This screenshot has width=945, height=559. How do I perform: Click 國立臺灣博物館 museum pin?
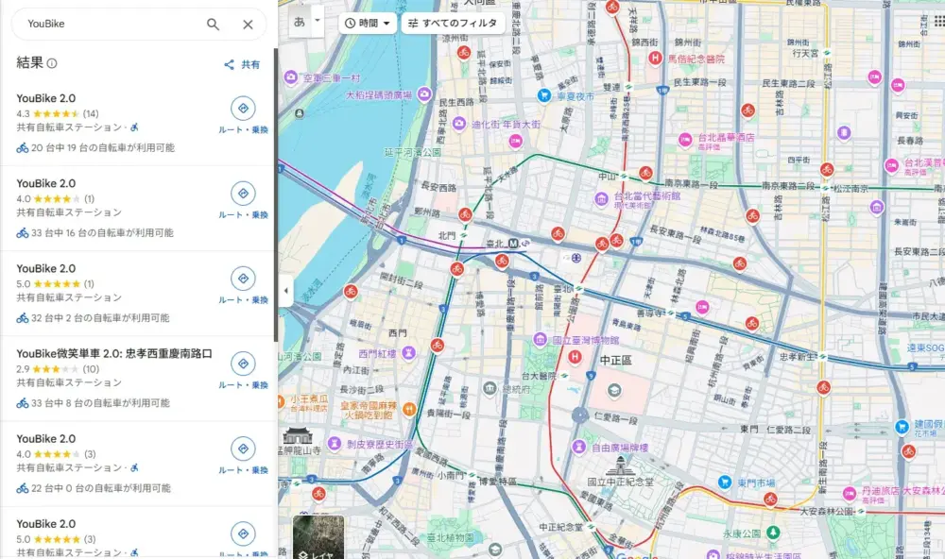540,340
